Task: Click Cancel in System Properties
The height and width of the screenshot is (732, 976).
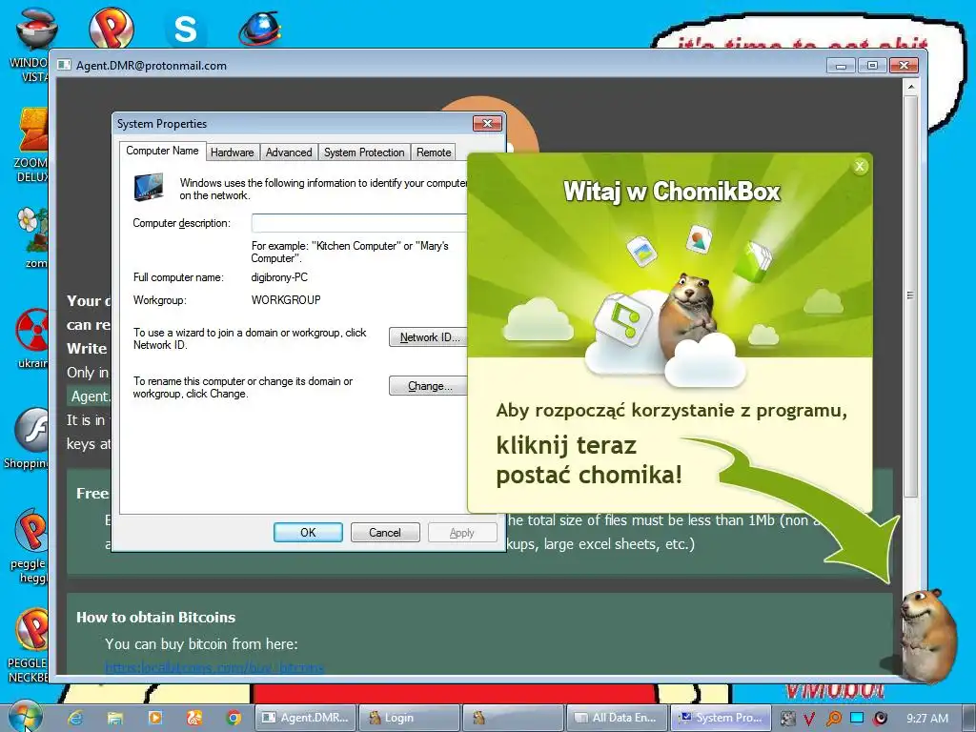Action: pyautogui.click(x=385, y=532)
